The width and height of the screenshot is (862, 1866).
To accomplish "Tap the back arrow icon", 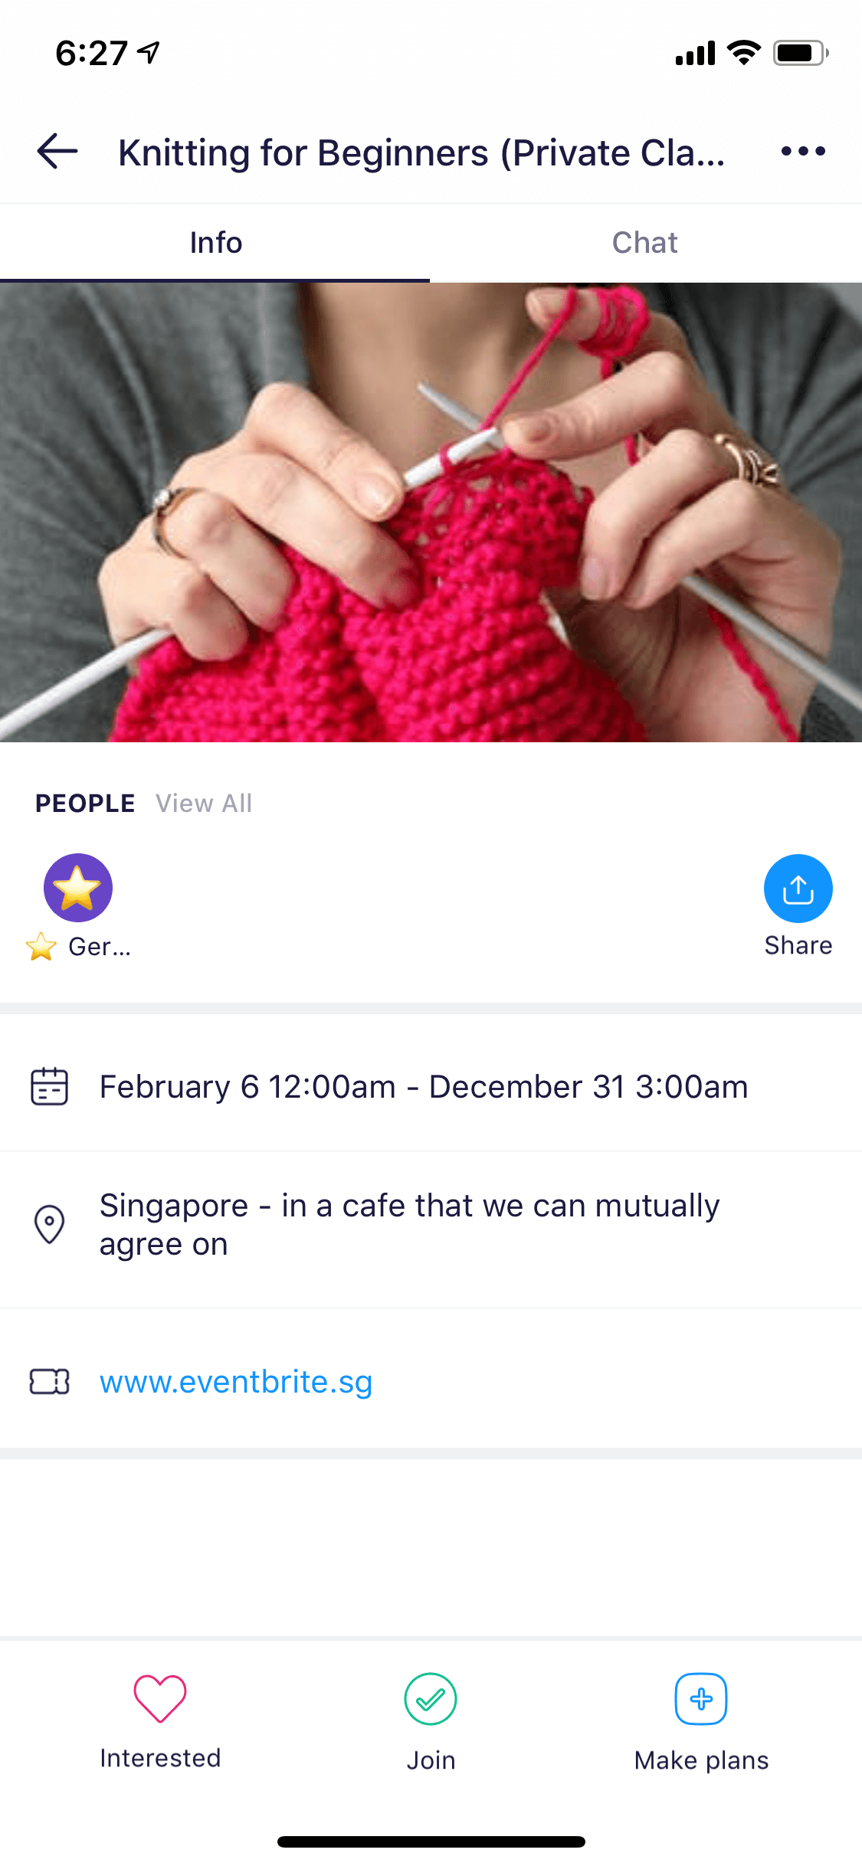I will pyautogui.click(x=57, y=151).
